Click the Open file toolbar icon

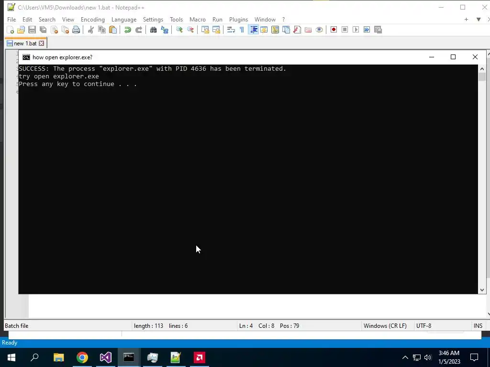(21, 30)
